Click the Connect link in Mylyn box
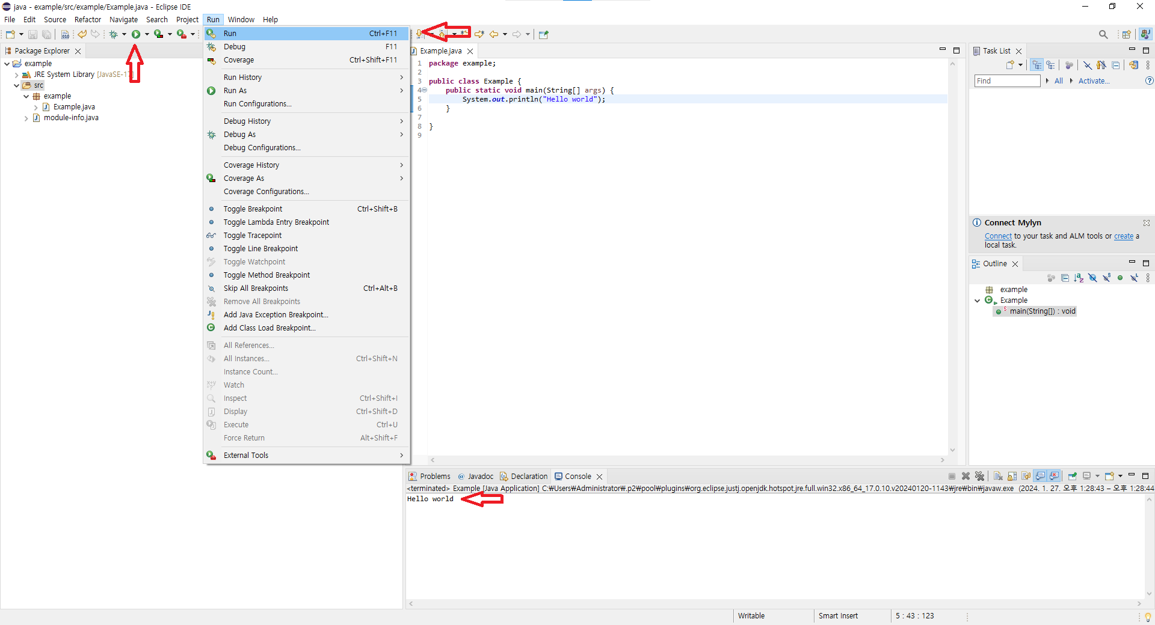 tap(998, 236)
